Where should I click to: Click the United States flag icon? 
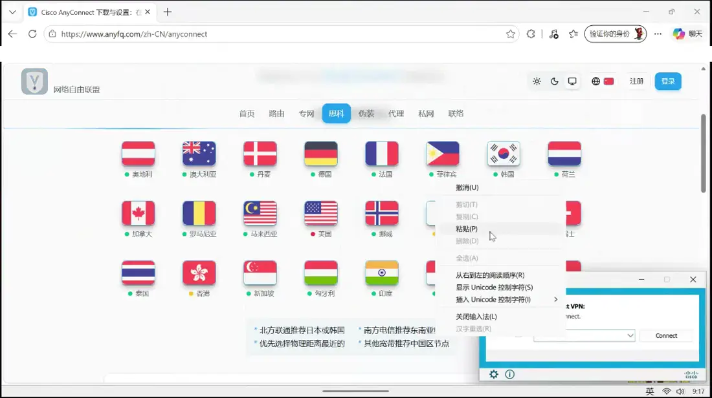[321, 213]
